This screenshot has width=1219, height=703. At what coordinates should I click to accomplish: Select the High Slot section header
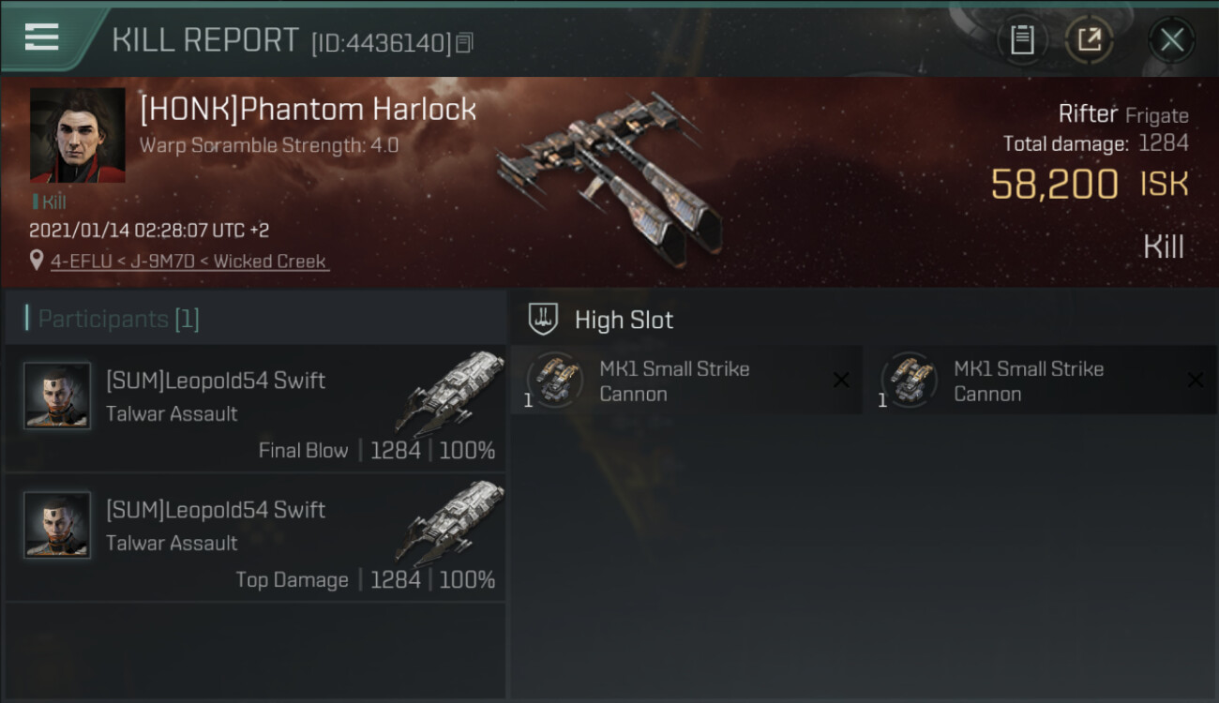864,319
